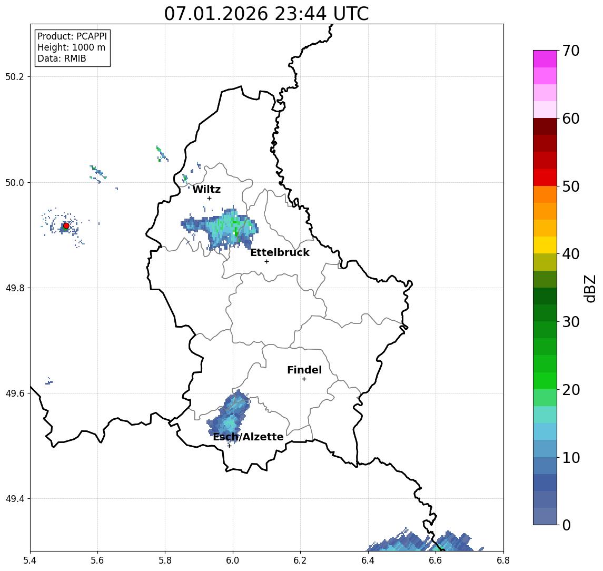Click the latitude tick label 49.8
Viewport: 603px width, 571px height.
14,288
